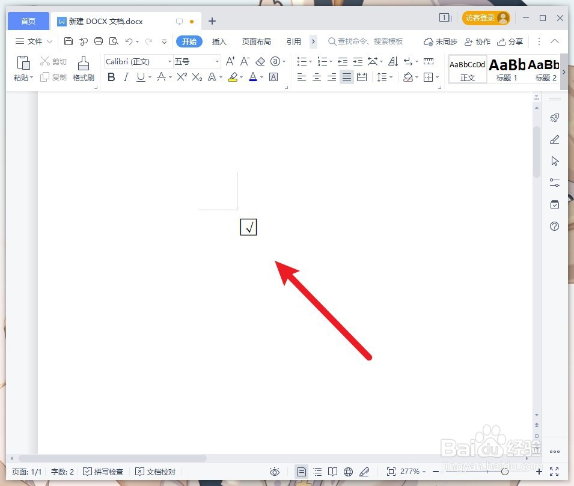The height and width of the screenshot is (486, 574).
Task: Click the settings sliders icon in sidebar
Action: 555,183
